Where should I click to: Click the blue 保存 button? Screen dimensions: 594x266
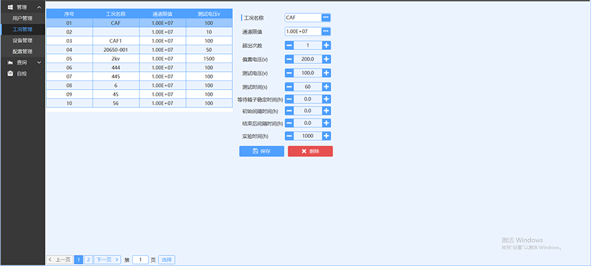coord(261,151)
